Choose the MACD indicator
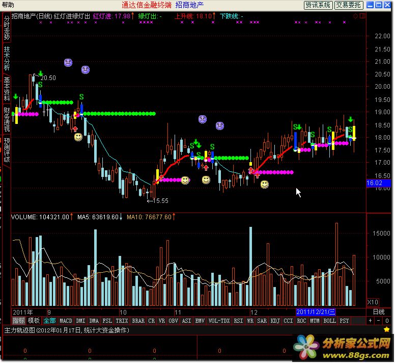This screenshot has height=363, width=395. point(66,320)
